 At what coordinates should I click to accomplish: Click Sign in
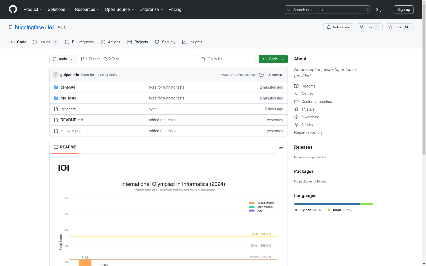(382, 10)
